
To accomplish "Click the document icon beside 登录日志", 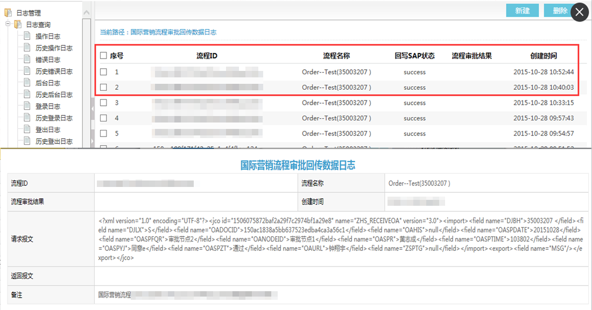I will click(28, 106).
